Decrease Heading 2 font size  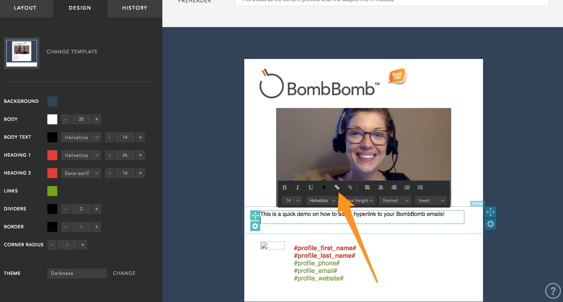(x=109, y=173)
